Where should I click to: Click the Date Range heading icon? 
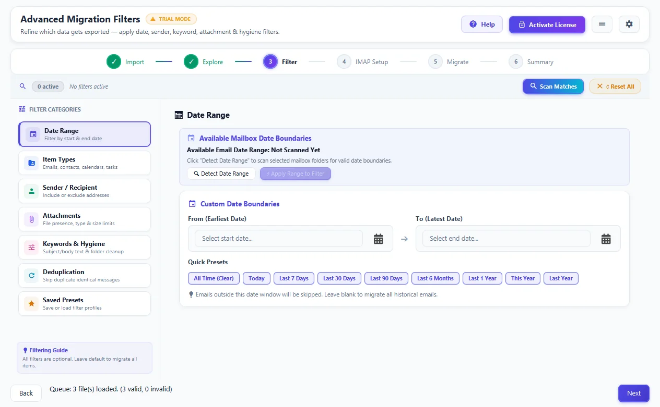[179, 115]
